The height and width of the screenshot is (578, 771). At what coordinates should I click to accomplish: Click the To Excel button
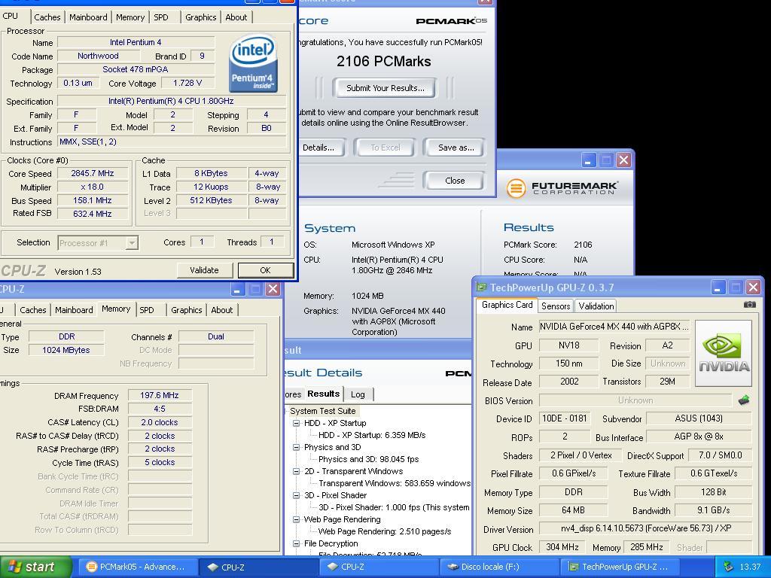point(385,148)
